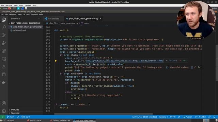Image resolution: width=218 pixels, height=122 pixels.
Task: Open the VS Code Go menu
Action: (x=24, y=14)
